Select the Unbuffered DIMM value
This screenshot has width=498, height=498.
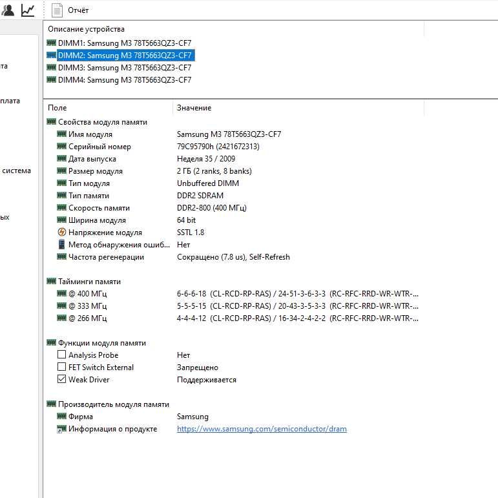point(208,183)
